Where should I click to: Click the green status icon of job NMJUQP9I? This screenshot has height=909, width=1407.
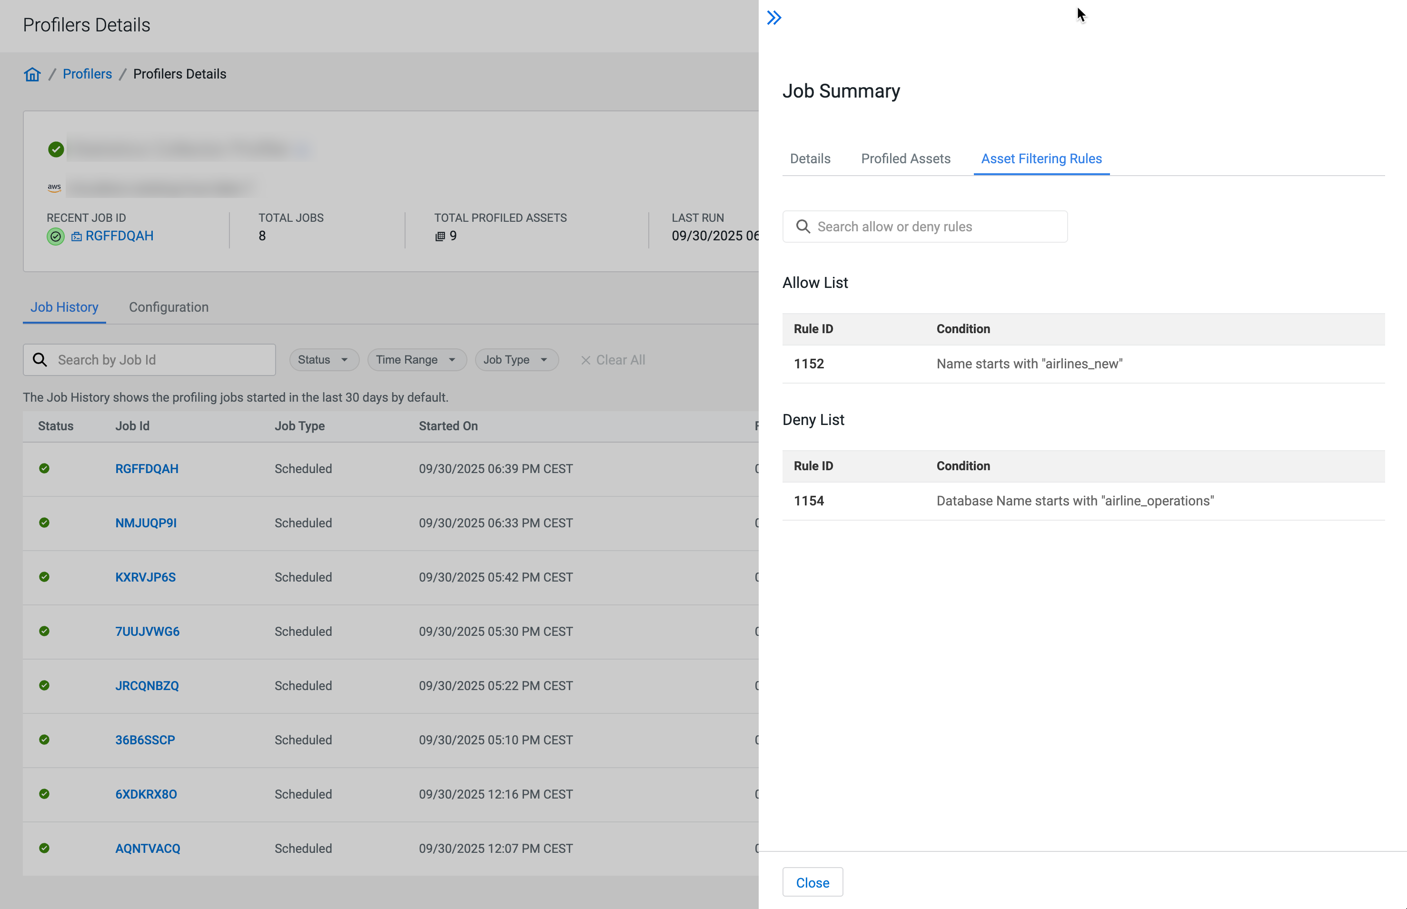point(44,523)
